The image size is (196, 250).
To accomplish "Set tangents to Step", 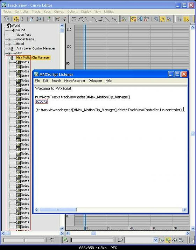I will pos(101,19).
